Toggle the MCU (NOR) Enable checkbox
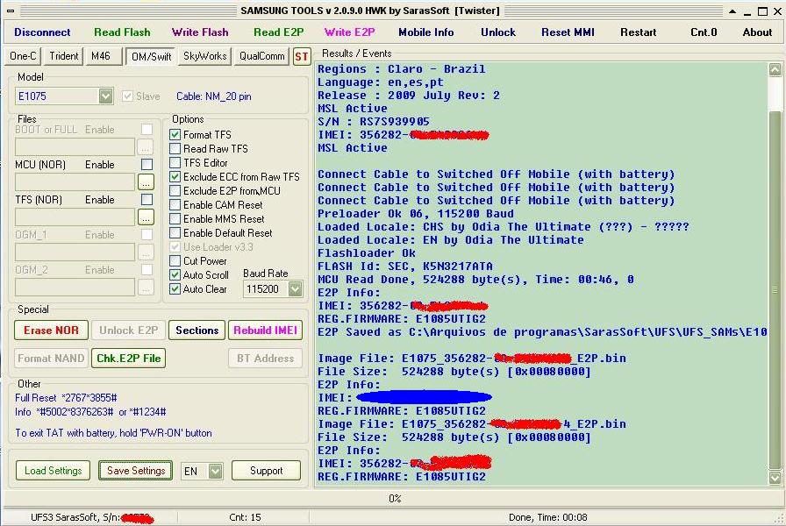Screen dimensions: 786x526 [146, 164]
